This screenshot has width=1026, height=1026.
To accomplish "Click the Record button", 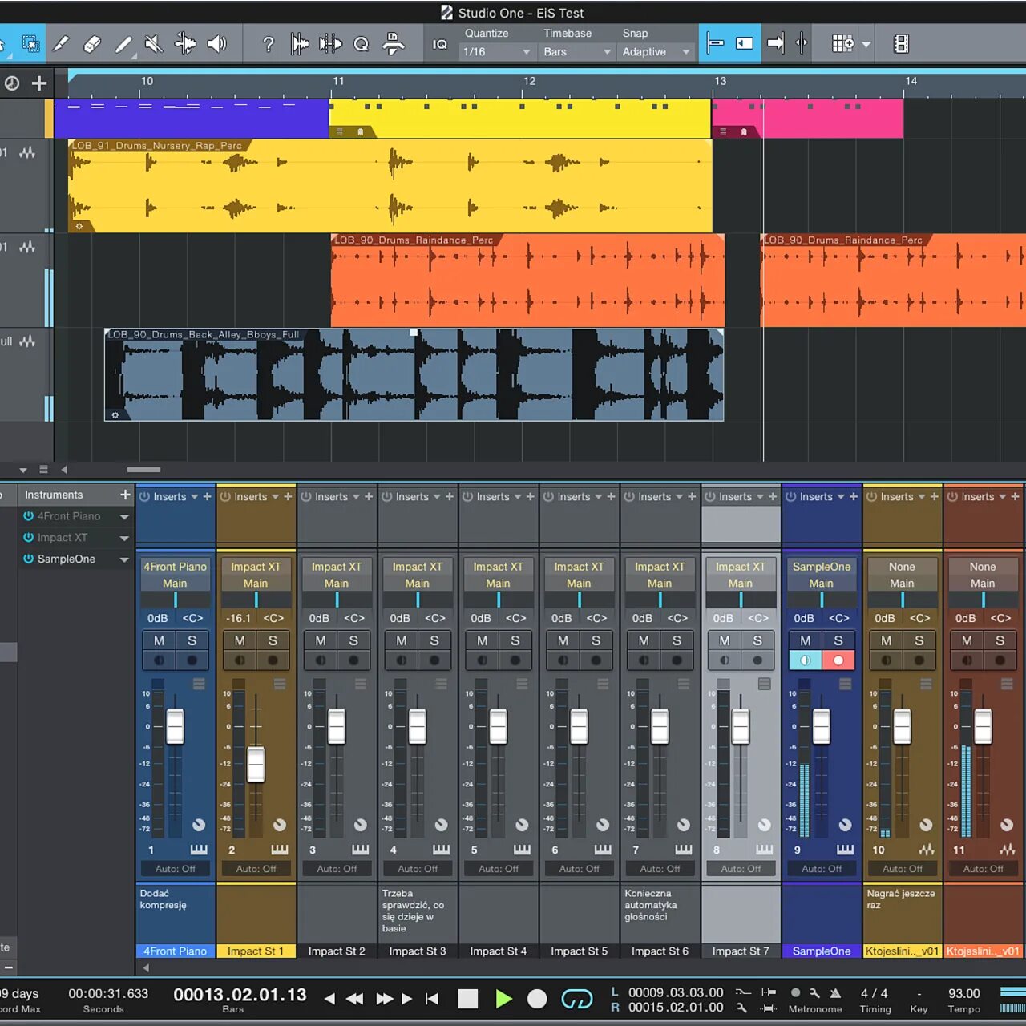I will click(537, 999).
